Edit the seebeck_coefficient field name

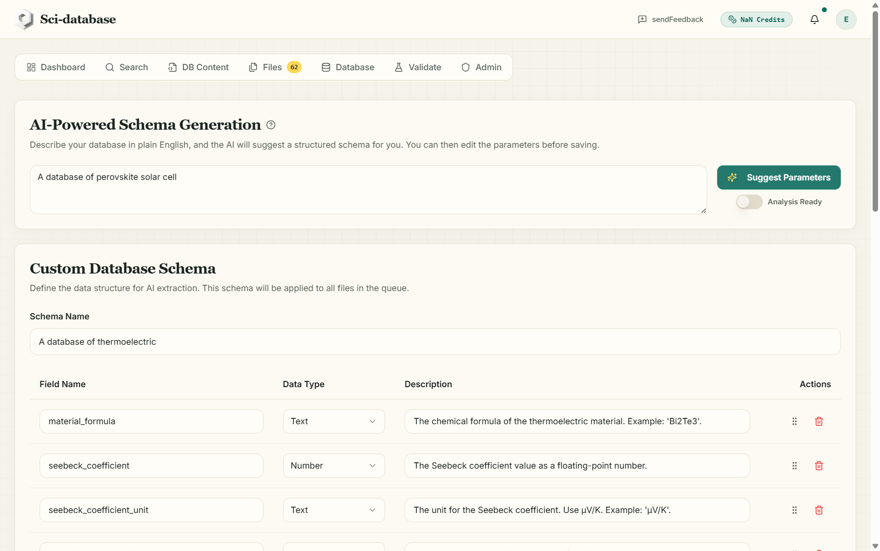click(151, 466)
